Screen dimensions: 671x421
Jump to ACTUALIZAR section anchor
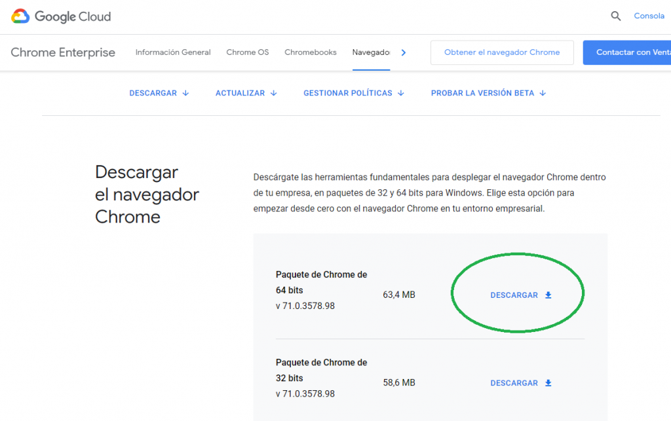coord(246,93)
